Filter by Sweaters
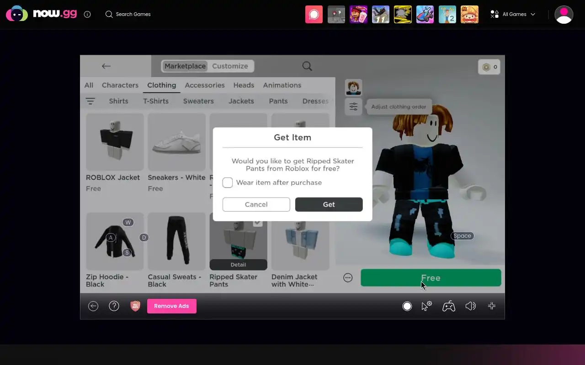This screenshot has width=585, height=365. [x=198, y=101]
